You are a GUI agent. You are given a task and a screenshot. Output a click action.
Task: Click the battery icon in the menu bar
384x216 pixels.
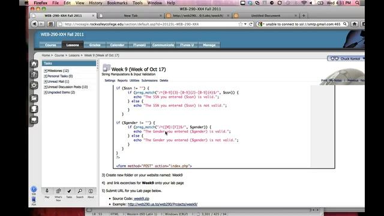click(320, 3)
